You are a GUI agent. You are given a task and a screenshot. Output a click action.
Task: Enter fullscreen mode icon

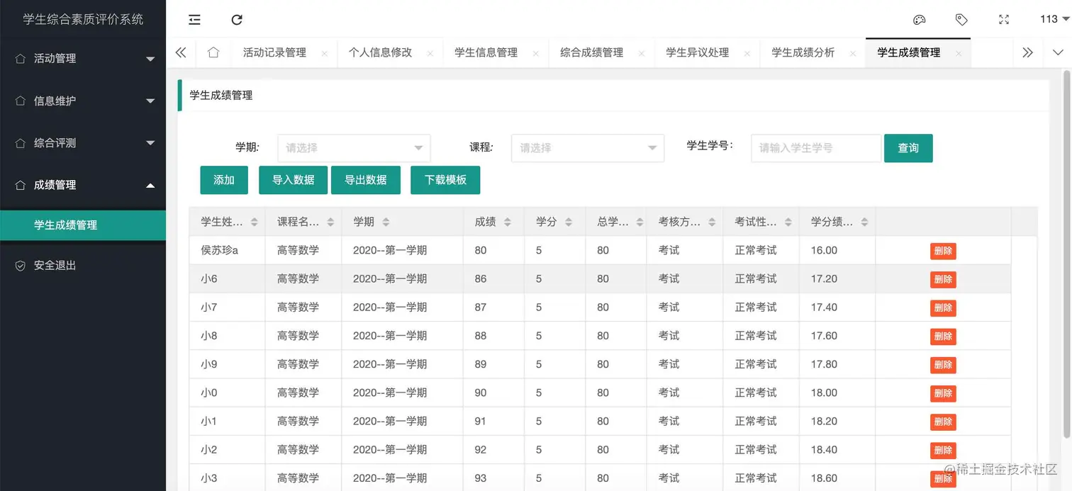1004,20
